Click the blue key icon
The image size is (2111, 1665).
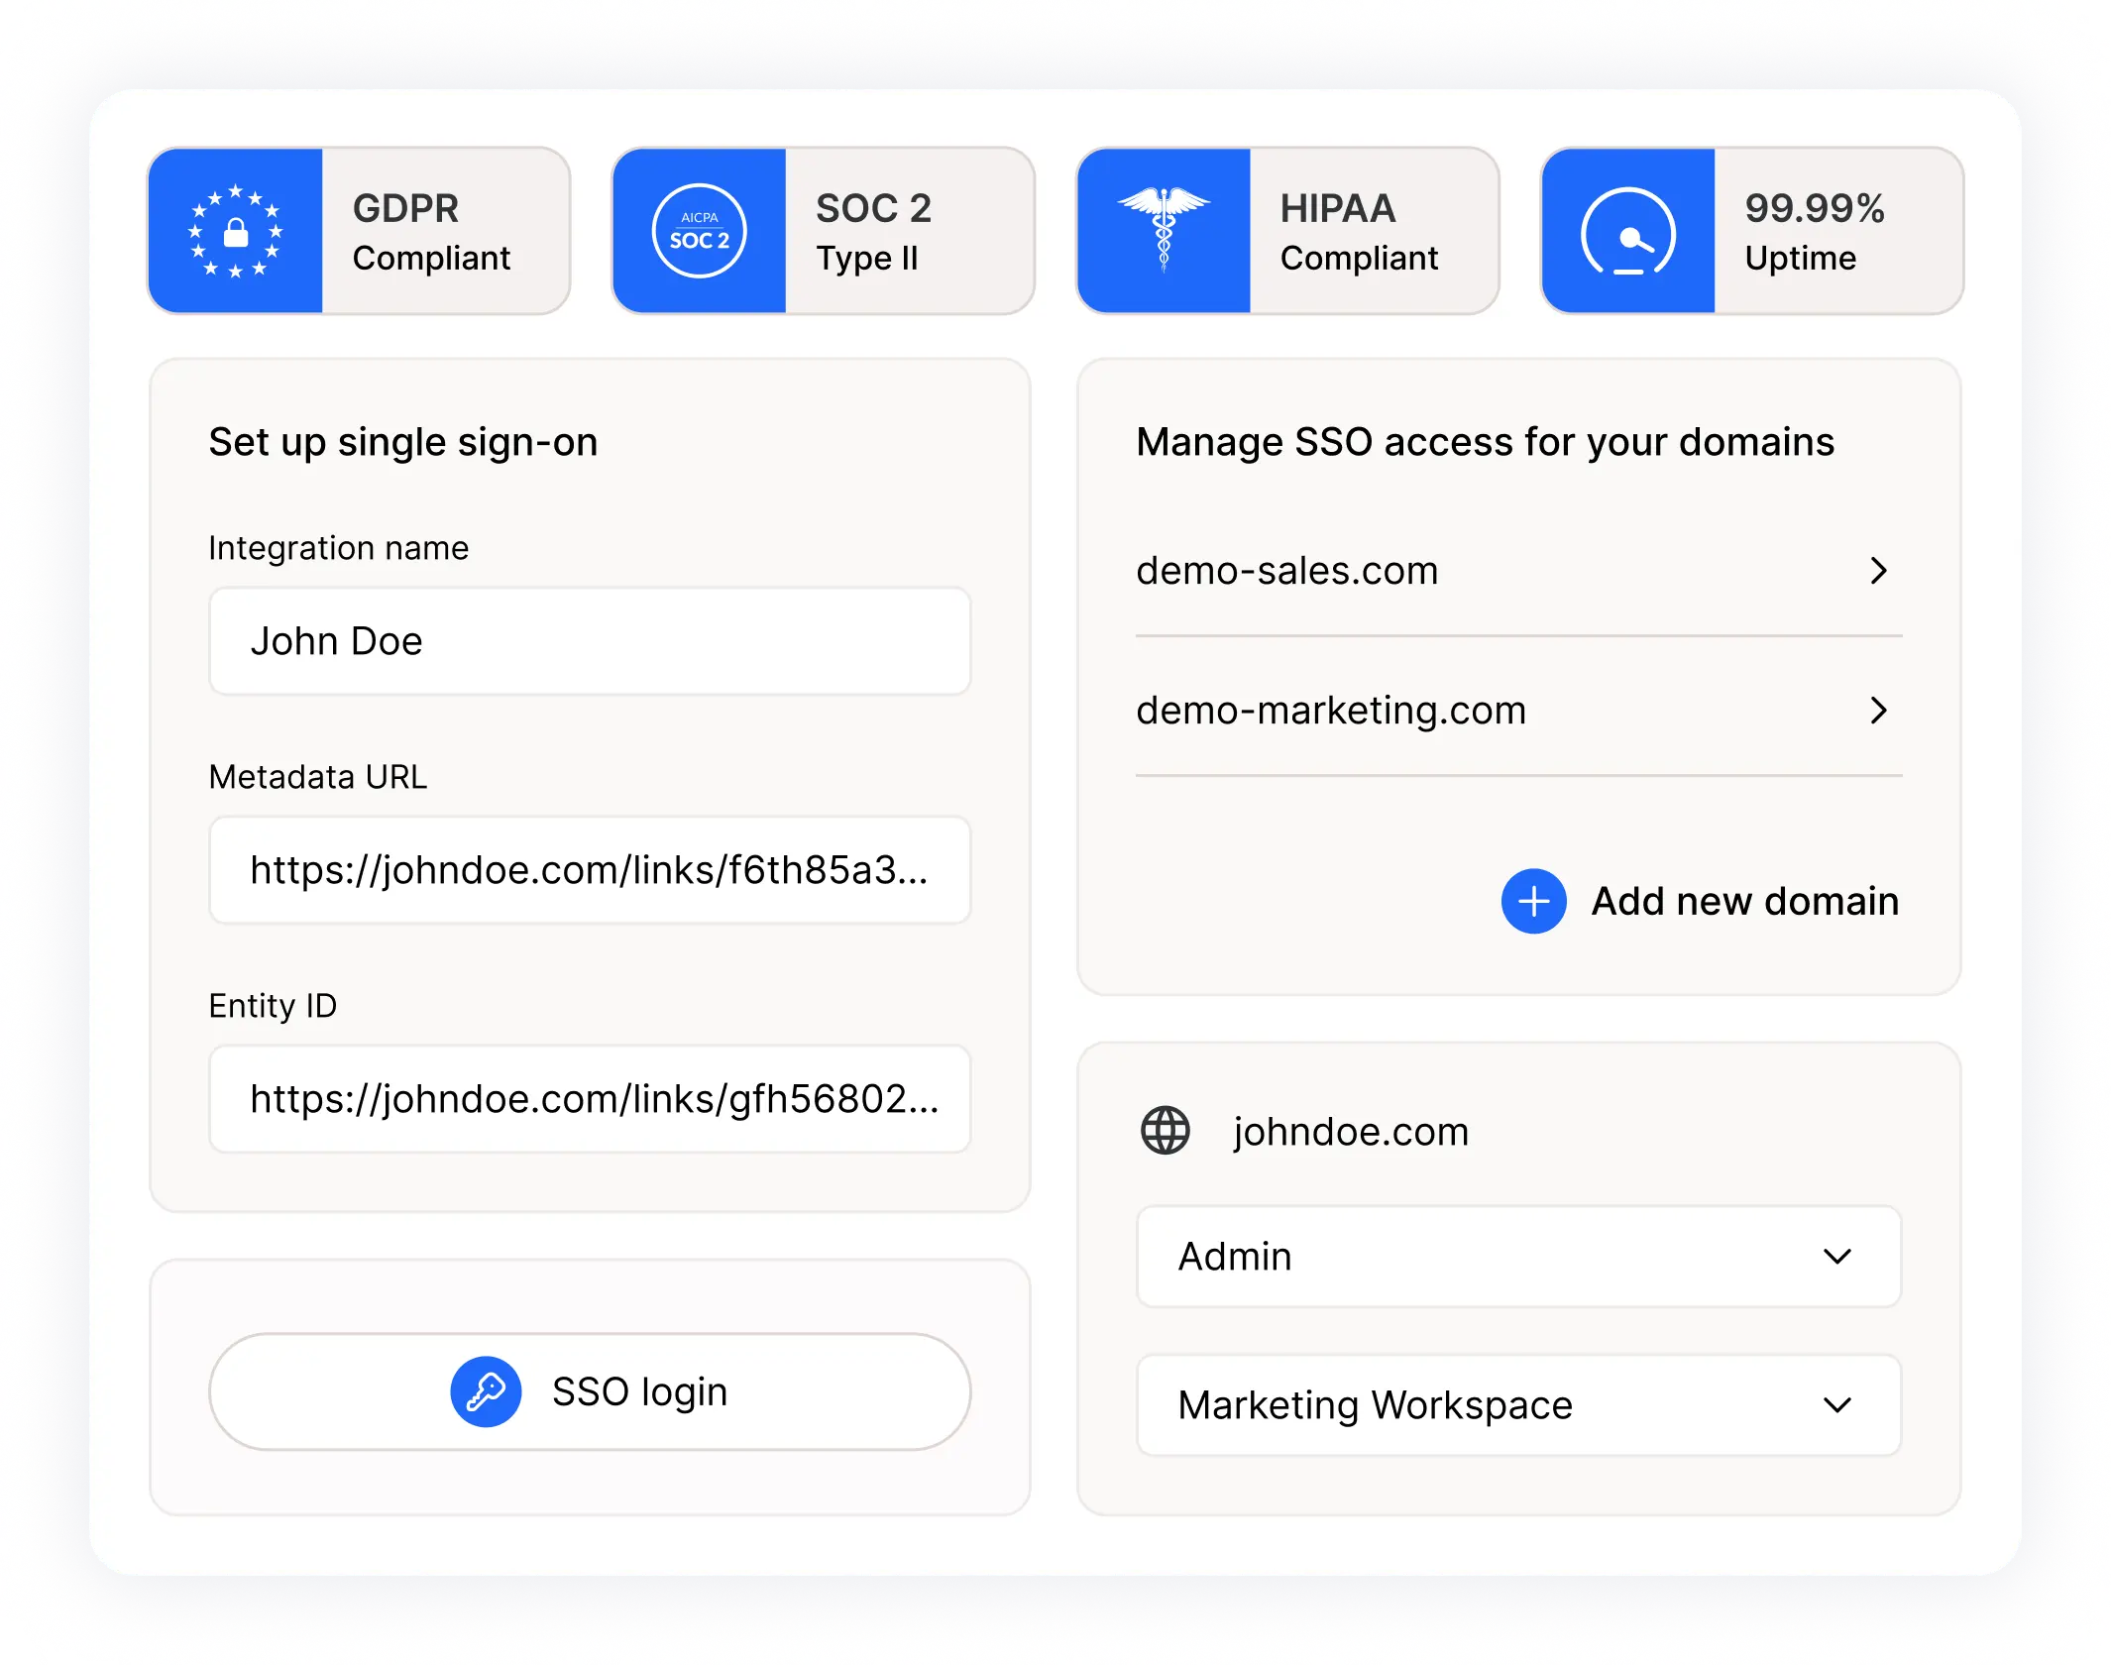pyautogui.click(x=486, y=1391)
